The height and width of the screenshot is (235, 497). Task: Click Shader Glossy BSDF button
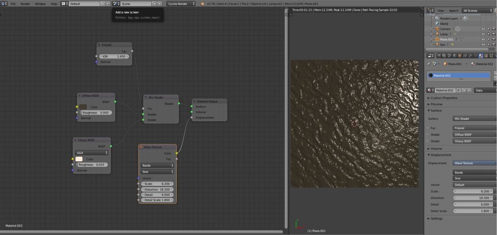tap(475, 141)
